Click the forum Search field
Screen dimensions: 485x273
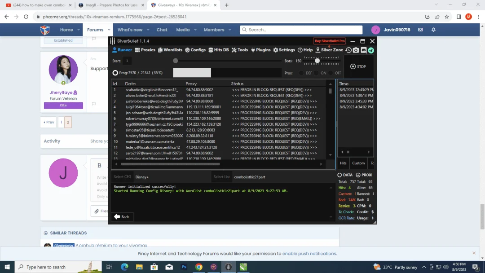click(301, 30)
